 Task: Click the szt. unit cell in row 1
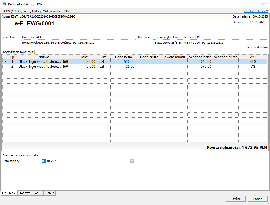coord(104,61)
